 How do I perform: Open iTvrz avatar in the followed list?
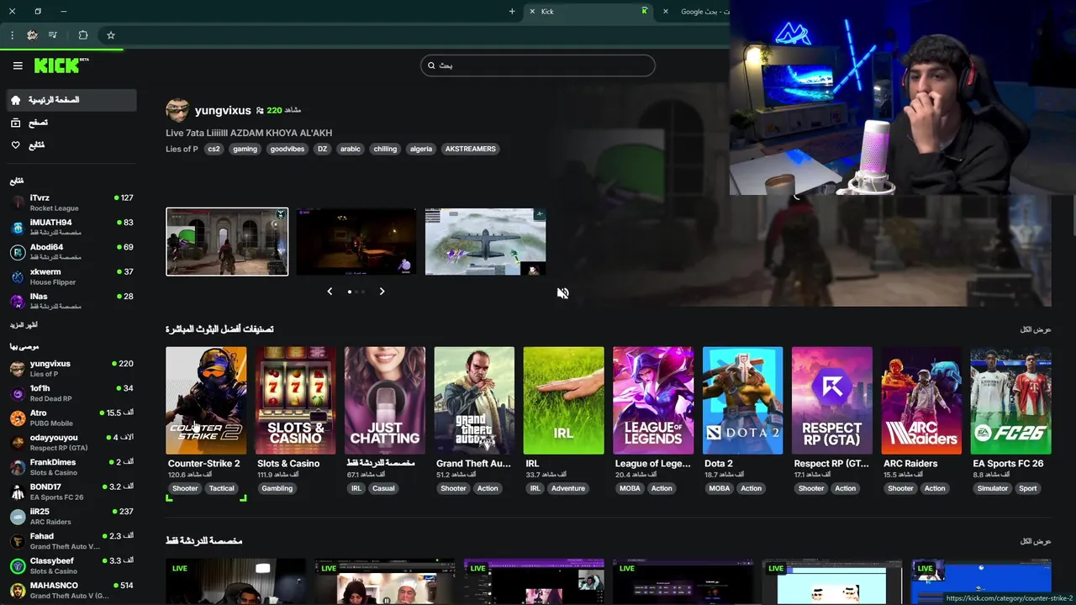[x=18, y=203]
